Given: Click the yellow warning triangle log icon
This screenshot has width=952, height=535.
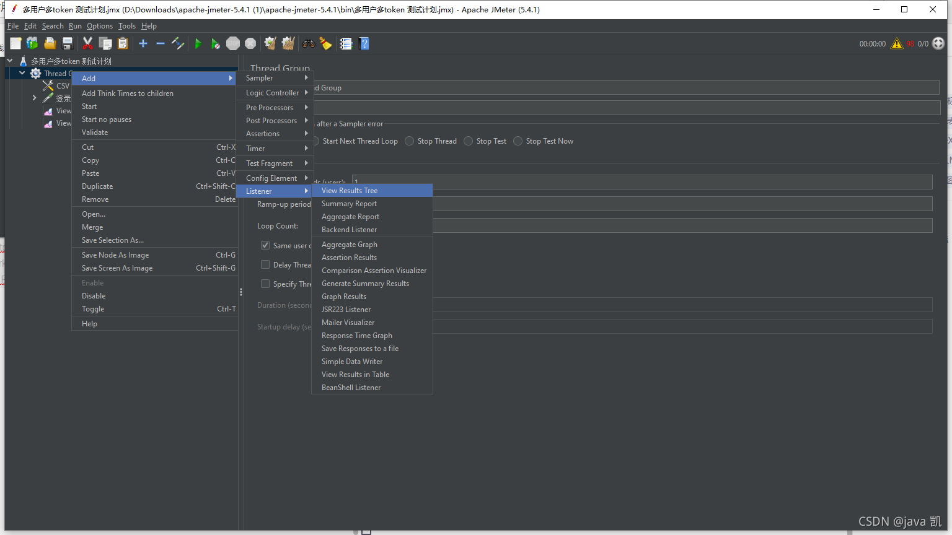Looking at the screenshot, I should pyautogui.click(x=897, y=43).
